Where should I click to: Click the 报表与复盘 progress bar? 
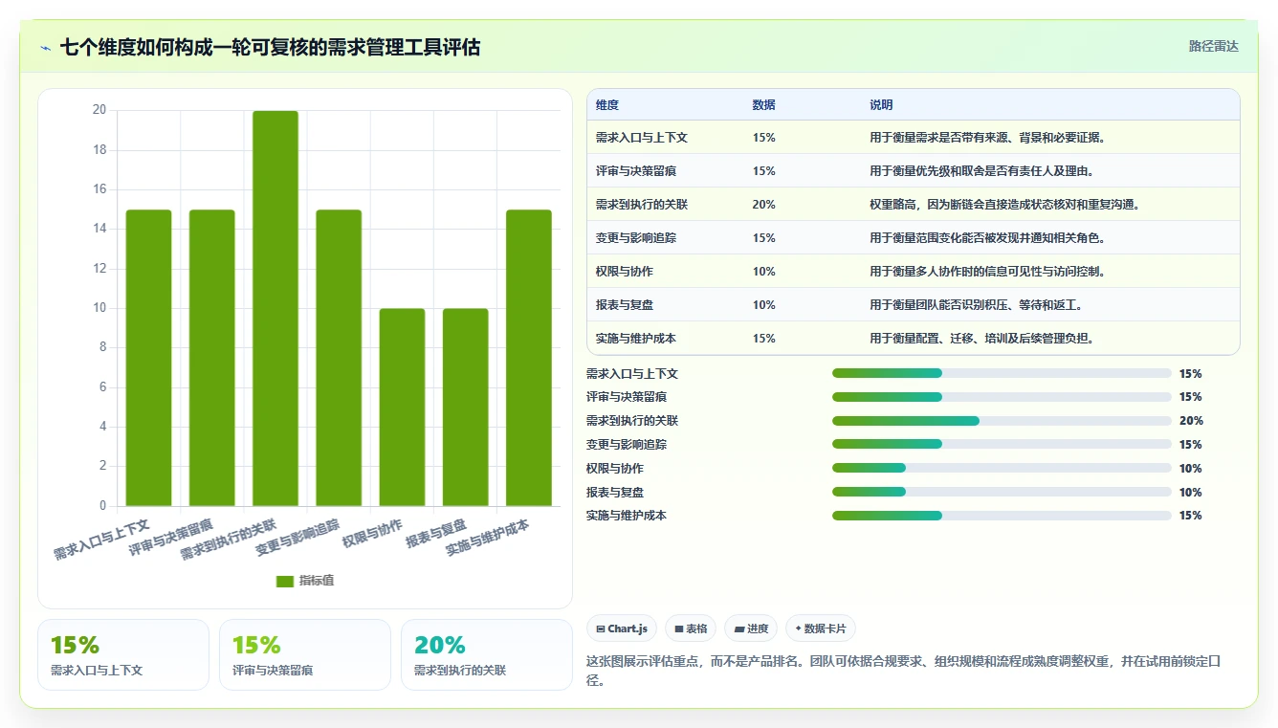pyautogui.click(x=1002, y=492)
